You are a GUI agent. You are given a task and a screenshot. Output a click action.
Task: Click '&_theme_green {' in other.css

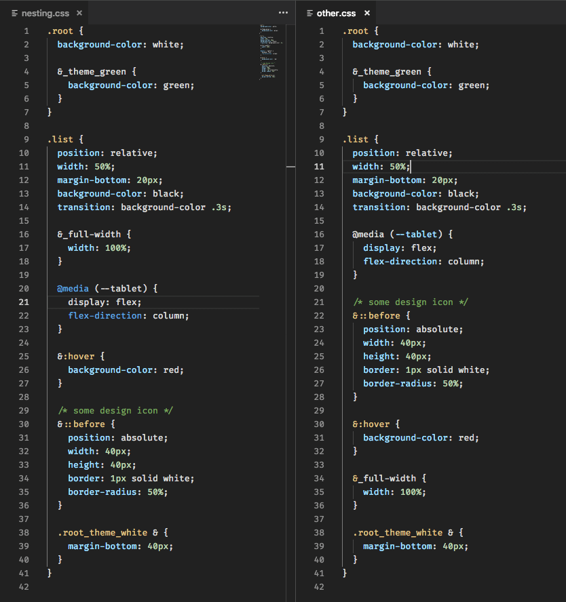click(x=392, y=72)
